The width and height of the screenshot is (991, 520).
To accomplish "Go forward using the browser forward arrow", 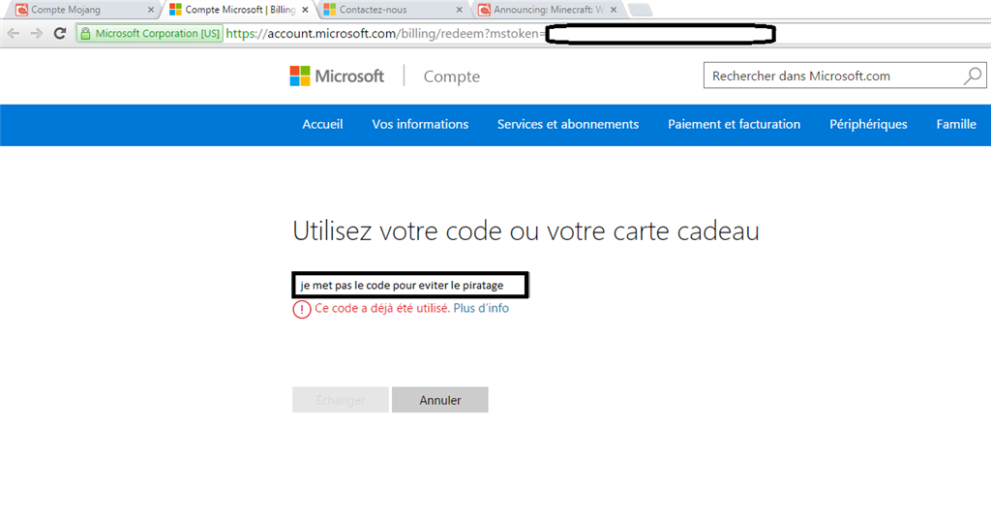I will coord(37,34).
